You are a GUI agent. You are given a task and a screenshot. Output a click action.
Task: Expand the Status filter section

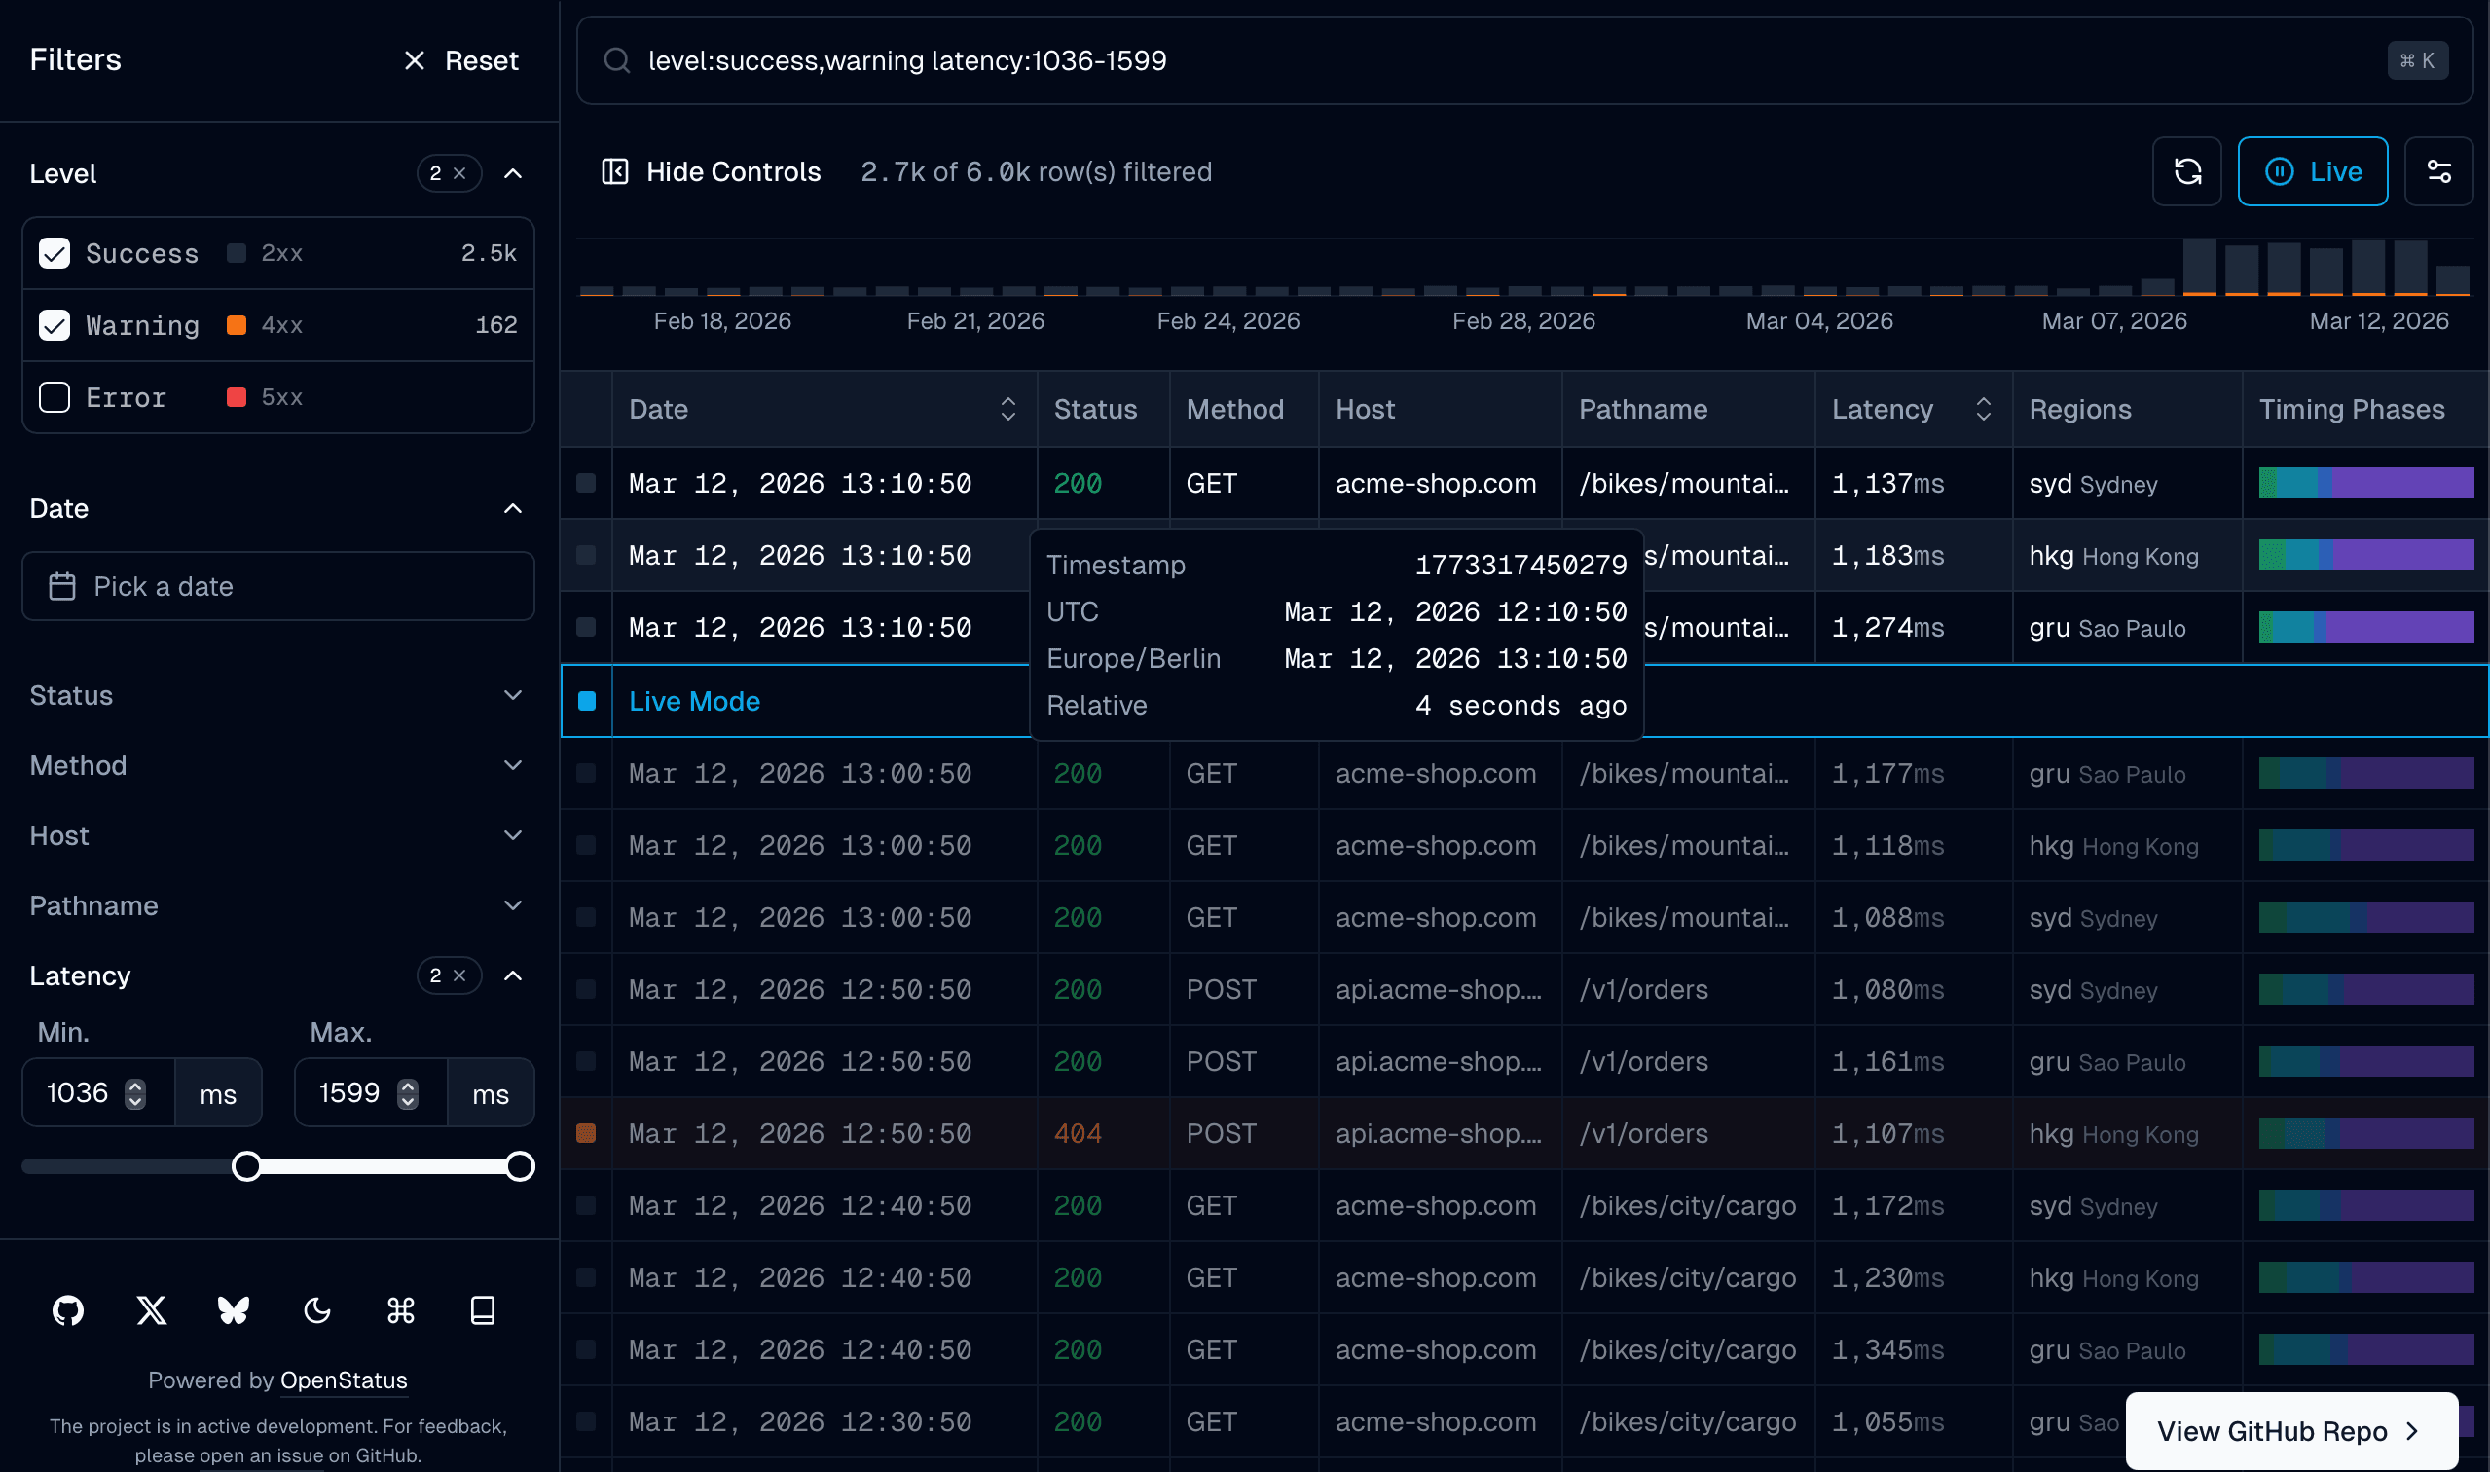(513, 695)
